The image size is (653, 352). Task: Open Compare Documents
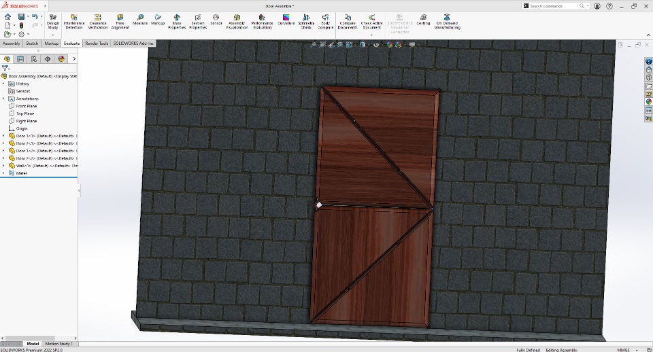(x=348, y=22)
